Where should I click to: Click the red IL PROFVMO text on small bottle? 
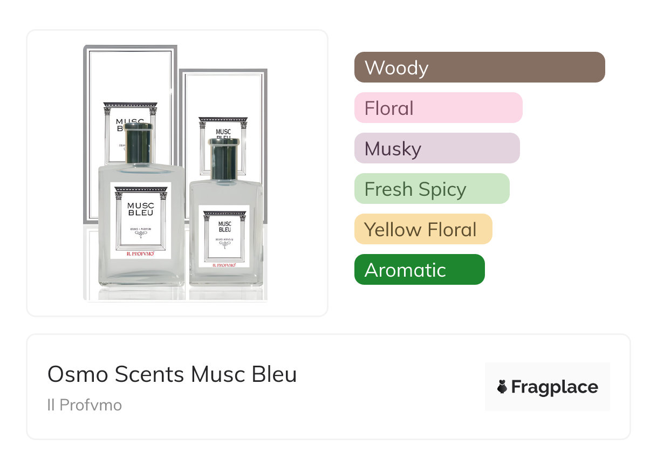[224, 264]
